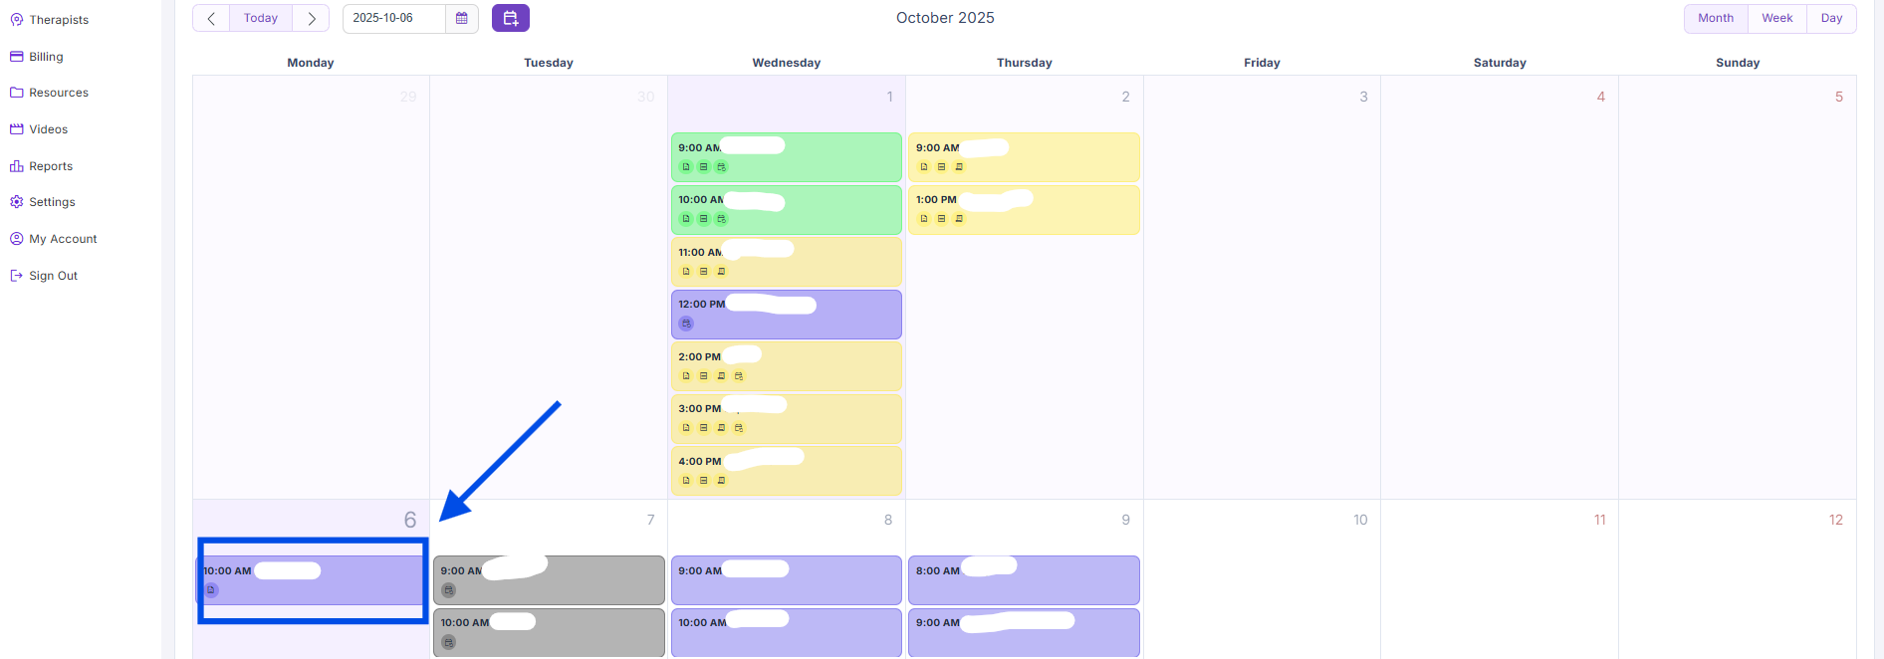Click the 2025-10-06 date input field

tap(394, 18)
